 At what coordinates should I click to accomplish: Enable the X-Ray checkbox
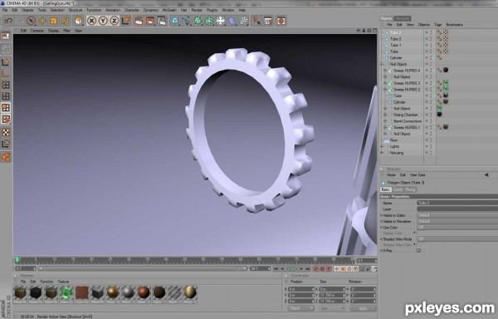418,251
